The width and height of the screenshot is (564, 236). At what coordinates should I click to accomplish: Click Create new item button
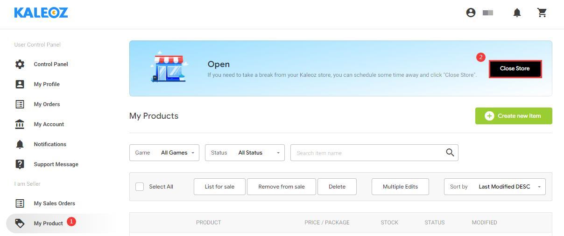click(514, 116)
